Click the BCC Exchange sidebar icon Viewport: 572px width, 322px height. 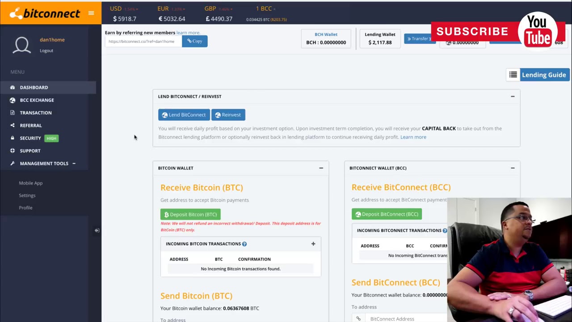(13, 100)
